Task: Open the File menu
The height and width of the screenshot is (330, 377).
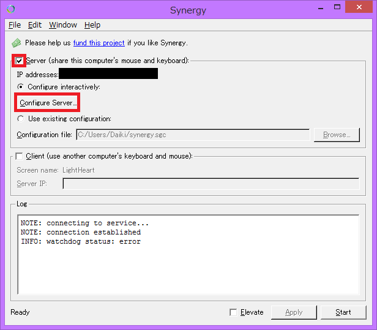Action: coord(15,25)
